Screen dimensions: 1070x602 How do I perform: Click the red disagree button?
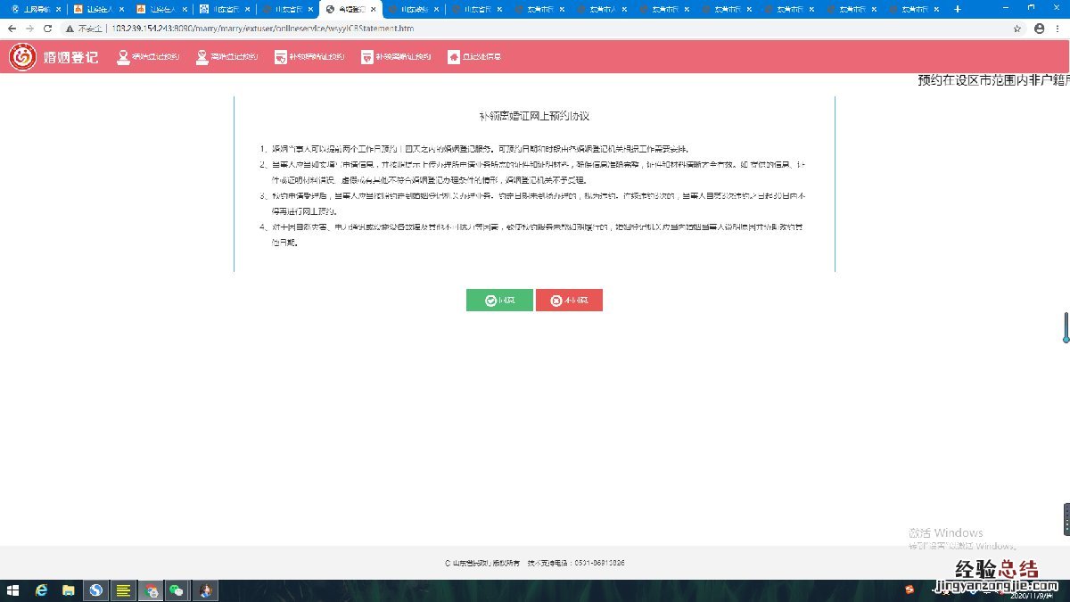click(569, 301)
